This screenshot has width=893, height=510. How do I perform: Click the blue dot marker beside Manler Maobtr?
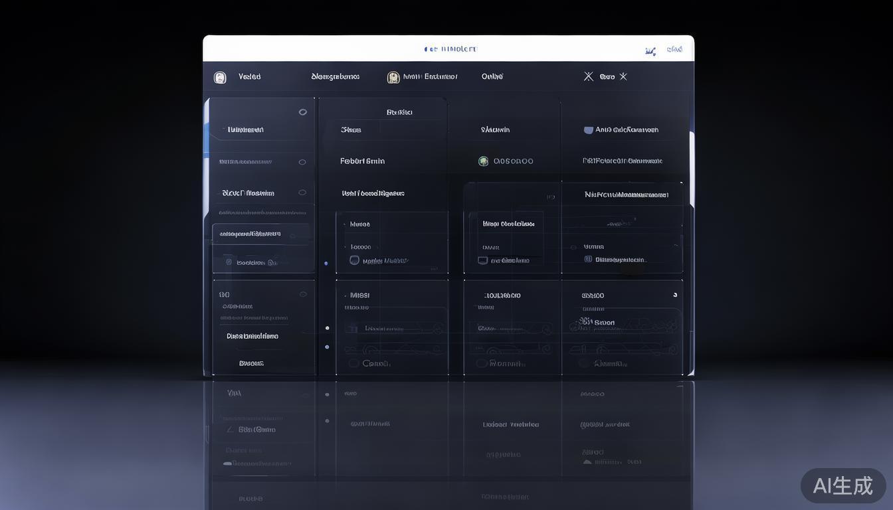pos(326,264)
